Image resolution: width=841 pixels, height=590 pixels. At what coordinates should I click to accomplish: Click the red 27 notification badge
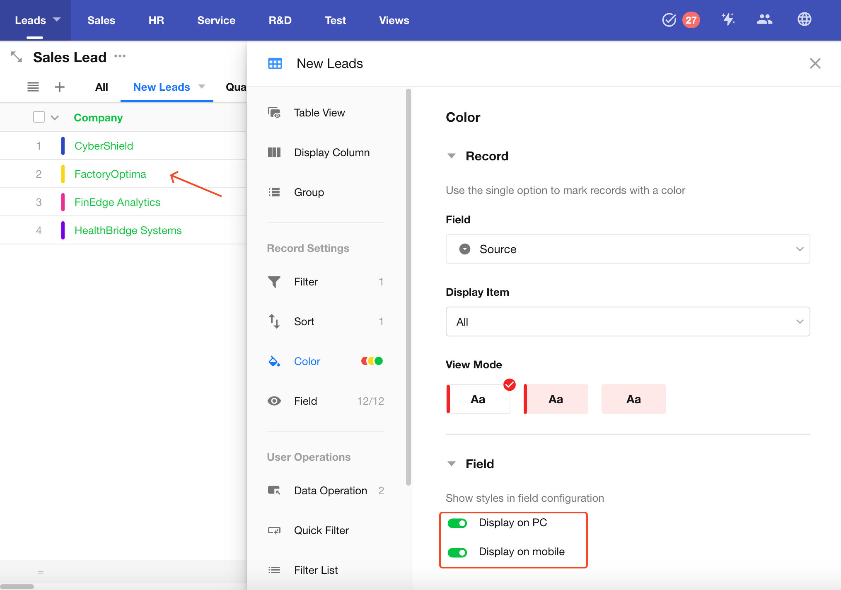pos(691,20)
